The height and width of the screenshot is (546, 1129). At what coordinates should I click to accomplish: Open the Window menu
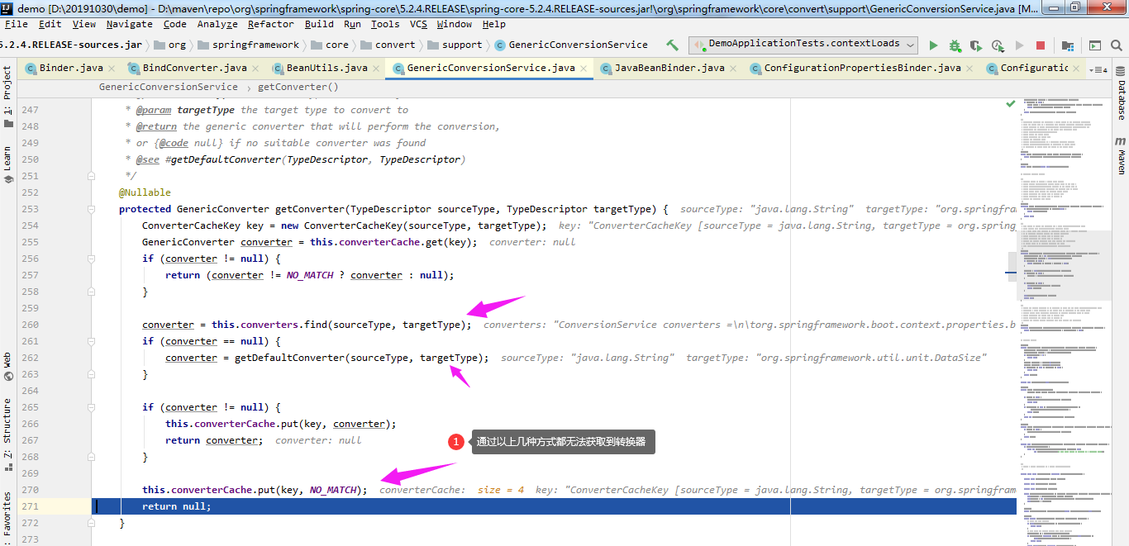(x=454, y=24)
